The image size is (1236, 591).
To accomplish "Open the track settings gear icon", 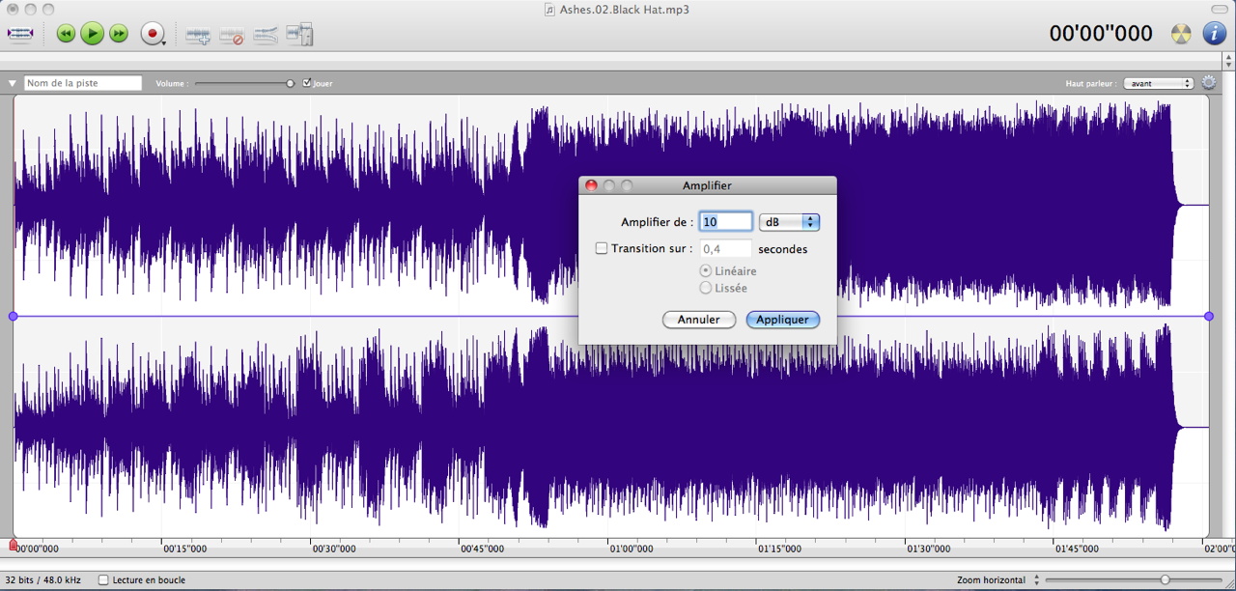I will coord(1209,83).
